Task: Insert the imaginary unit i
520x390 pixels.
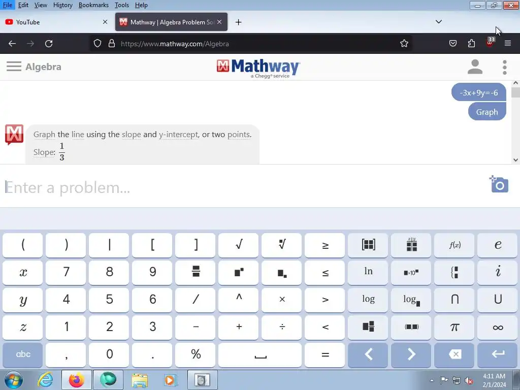Action: pyautogui.click(x=497, y=273)
